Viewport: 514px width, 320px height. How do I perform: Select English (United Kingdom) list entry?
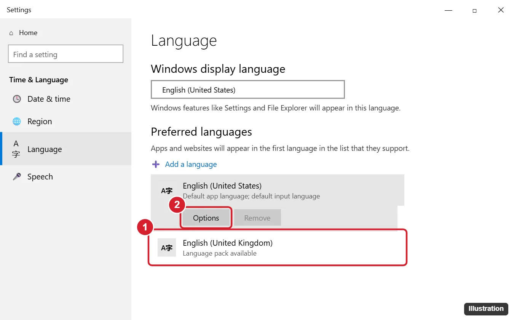coord(278,248)
